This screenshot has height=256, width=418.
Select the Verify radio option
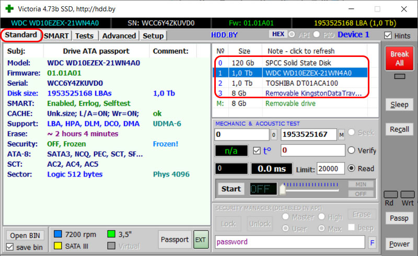[x=351, y=150]
